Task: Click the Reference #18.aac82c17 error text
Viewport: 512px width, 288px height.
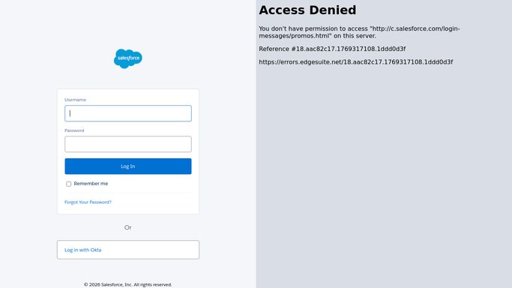Action: click(332, 49)
